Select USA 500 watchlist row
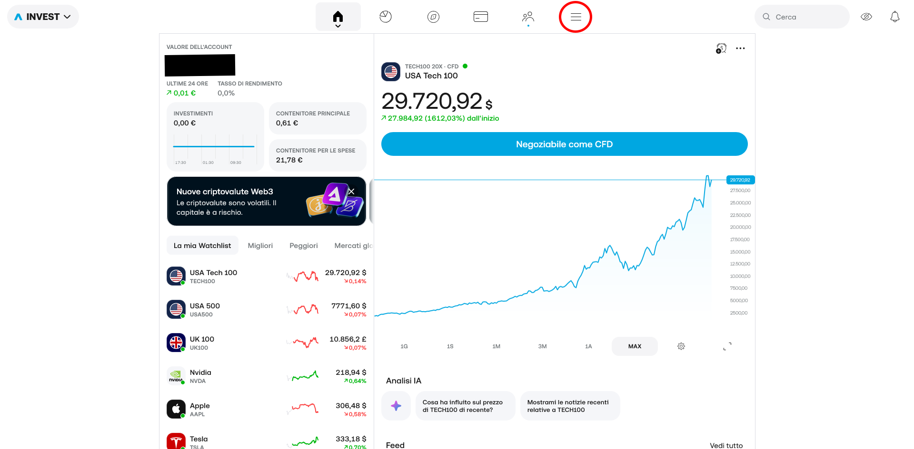 click(x=267, y=309)
